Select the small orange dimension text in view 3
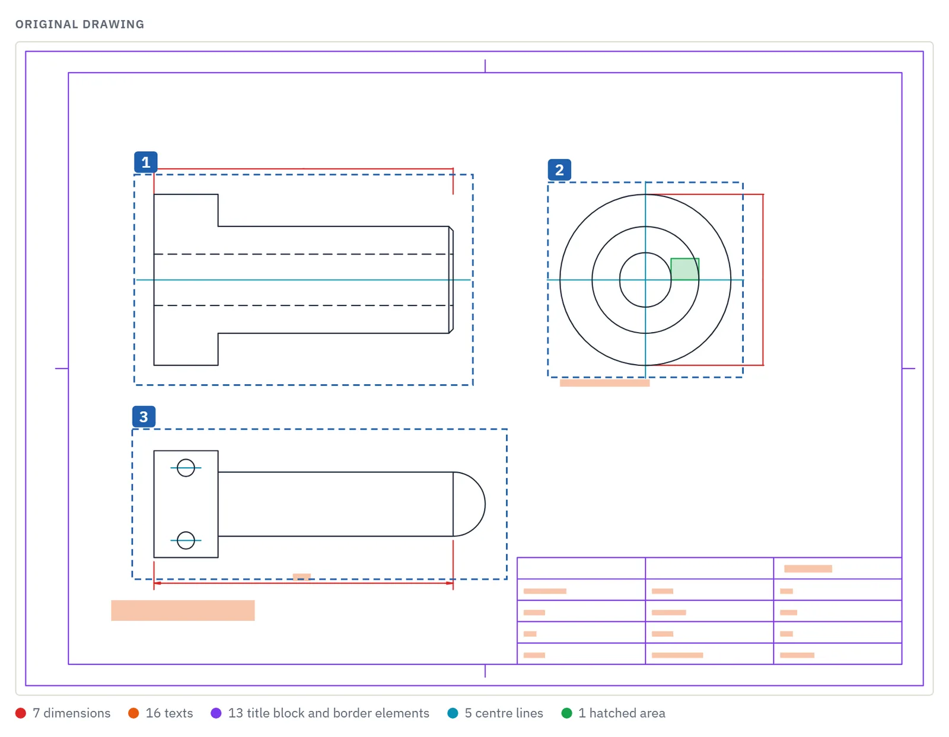949x737 pixels. pos(301,577)
